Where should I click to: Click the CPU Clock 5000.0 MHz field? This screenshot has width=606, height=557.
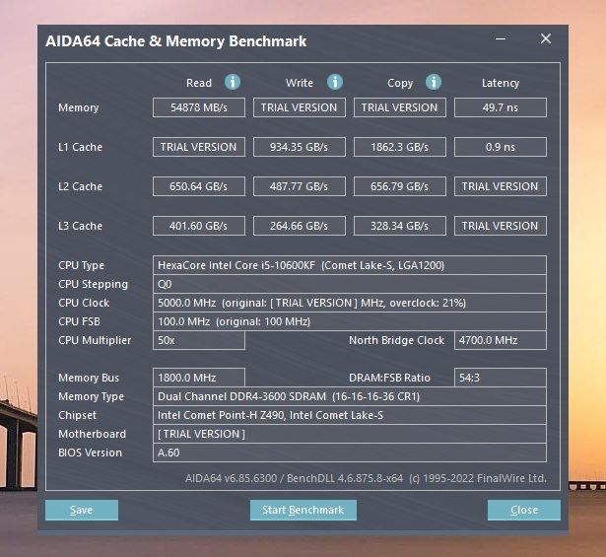coord(350,303)
